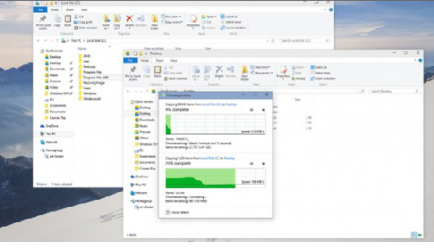The width and height of the screenshot is (434, 249).
Task: Click Copy icon in Local Disk window ribbon
Action: click(x=57, y=21)
